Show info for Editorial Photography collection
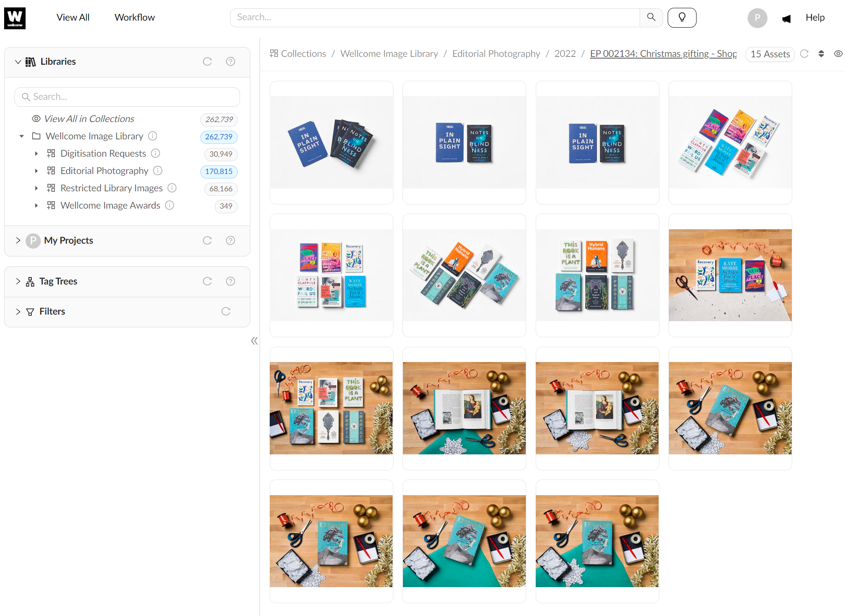The image size is (845, 616). (158, 171)
